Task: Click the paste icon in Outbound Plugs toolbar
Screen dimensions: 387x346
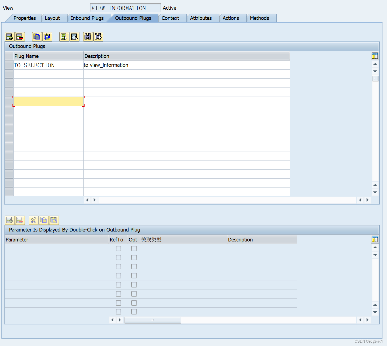Action: click(x=47, y=37)
